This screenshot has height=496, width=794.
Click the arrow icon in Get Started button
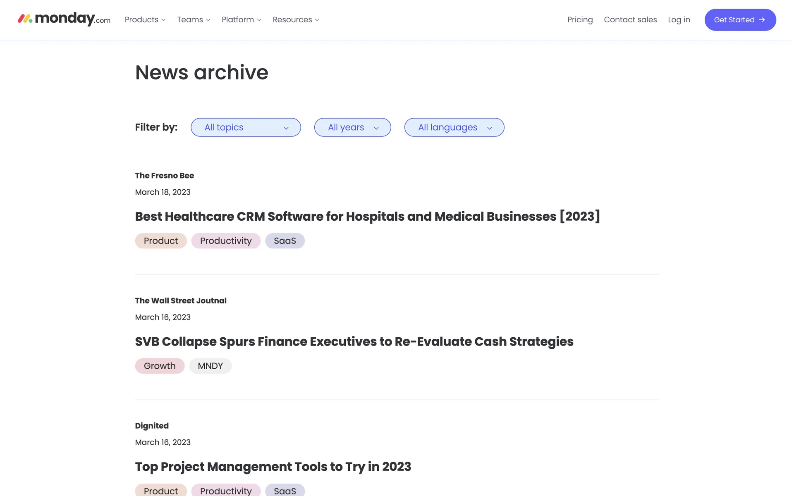[x=762, y=20]
